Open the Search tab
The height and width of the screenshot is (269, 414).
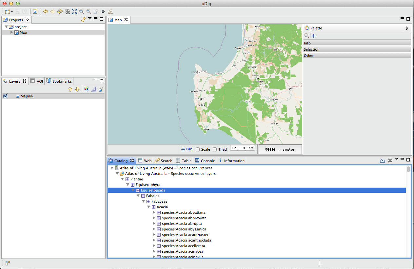pyautogui.click(x=163, y=161)
